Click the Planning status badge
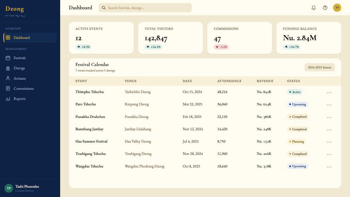The height and width of the screenshot is (197, 350). pyautogui.click(x=296, y=141)
